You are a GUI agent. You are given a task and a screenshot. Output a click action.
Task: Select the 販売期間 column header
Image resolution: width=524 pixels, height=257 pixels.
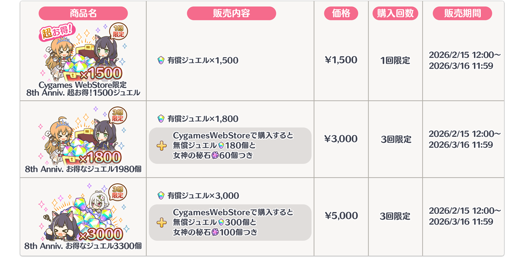pos(462,13)
